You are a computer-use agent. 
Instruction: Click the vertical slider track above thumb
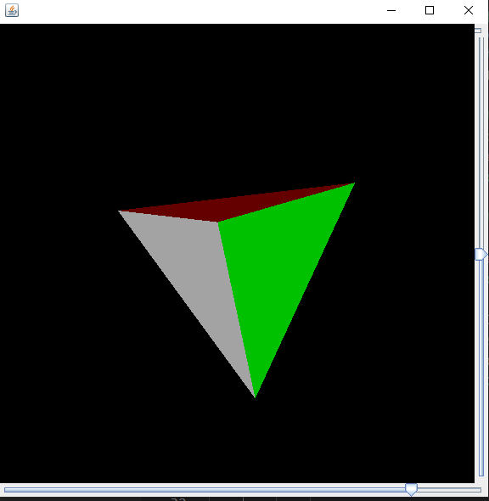(481, 142)
